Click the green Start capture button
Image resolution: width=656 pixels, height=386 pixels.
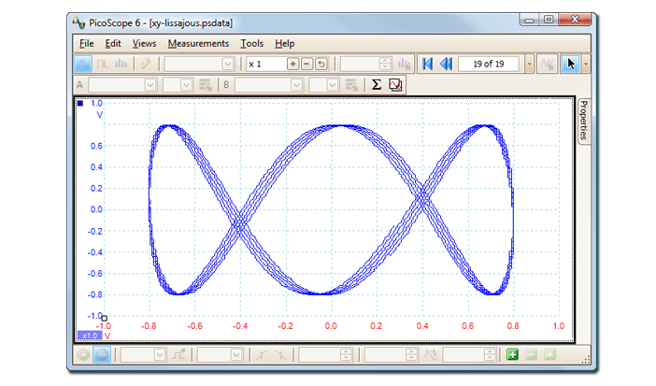[x=83, y=355]
